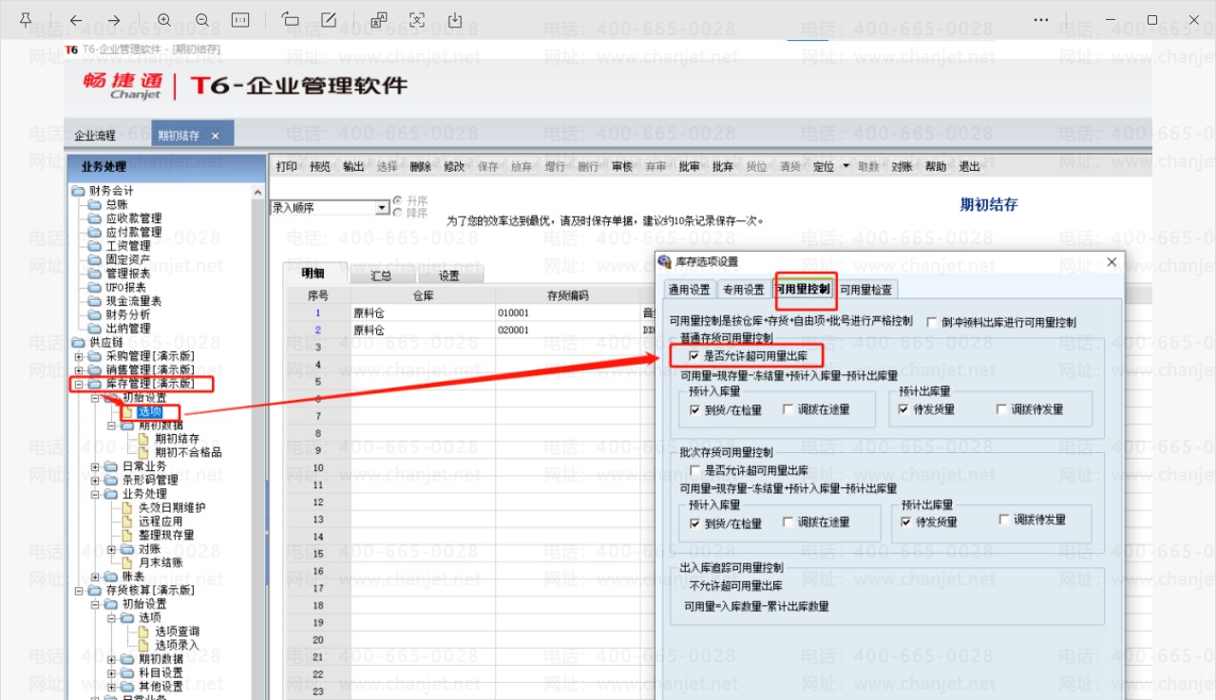Image resolution: width=1216 pixels, height=700 pixels.
Task: Click the folder icon beside 固定资产
Action: [x=94, y=259]
